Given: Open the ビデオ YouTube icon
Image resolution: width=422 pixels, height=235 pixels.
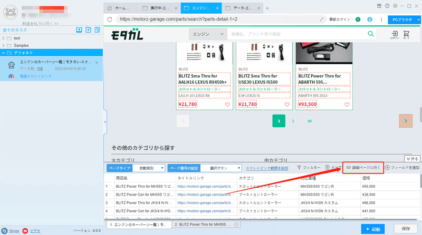Looking at the screenshot, I should 25,231.
